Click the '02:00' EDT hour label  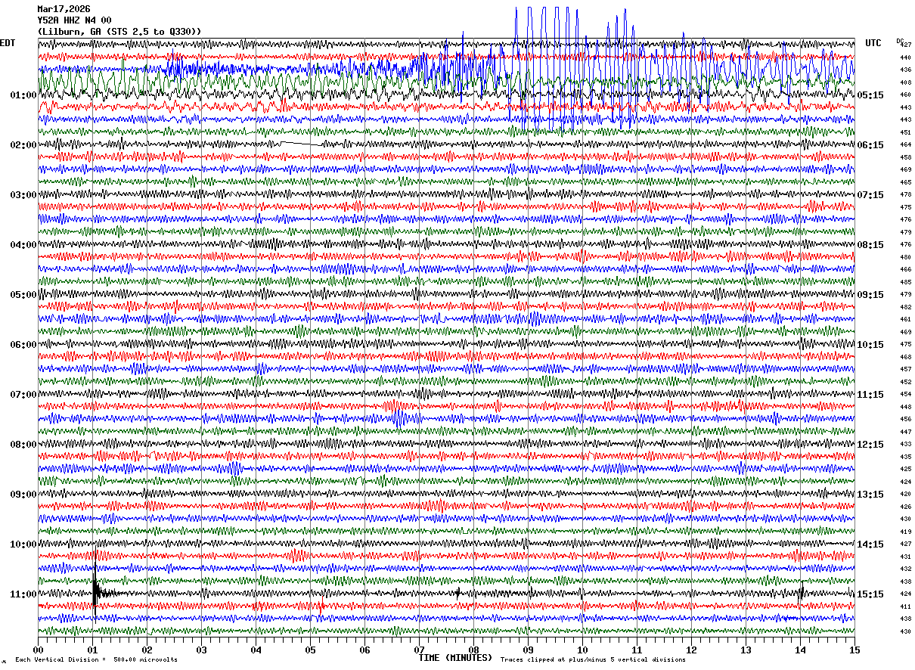[x=23, y=145]
